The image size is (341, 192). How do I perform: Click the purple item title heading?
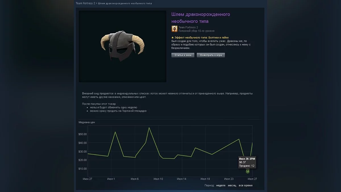point(201,18)
